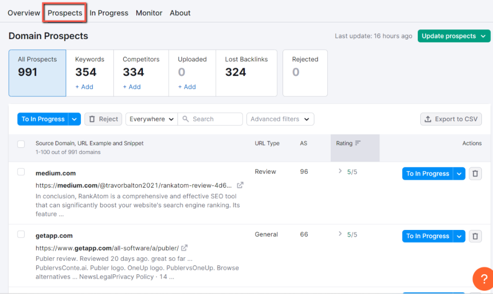Viewport: 493px width, 294px height.
Task: Click the Rating sort icon
Action: pos(358,143)
